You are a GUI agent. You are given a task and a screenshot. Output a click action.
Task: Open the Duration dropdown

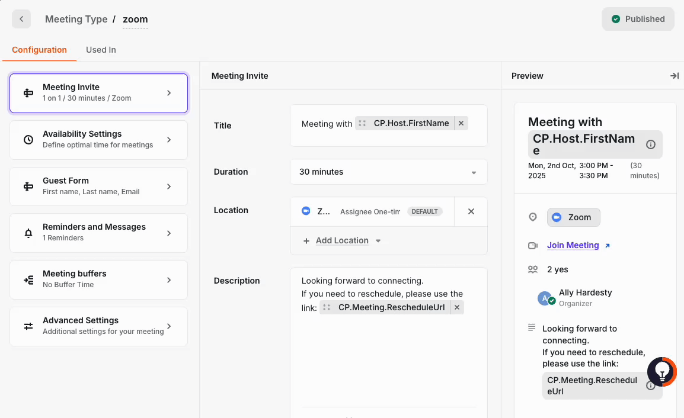(x=388, y=172)
